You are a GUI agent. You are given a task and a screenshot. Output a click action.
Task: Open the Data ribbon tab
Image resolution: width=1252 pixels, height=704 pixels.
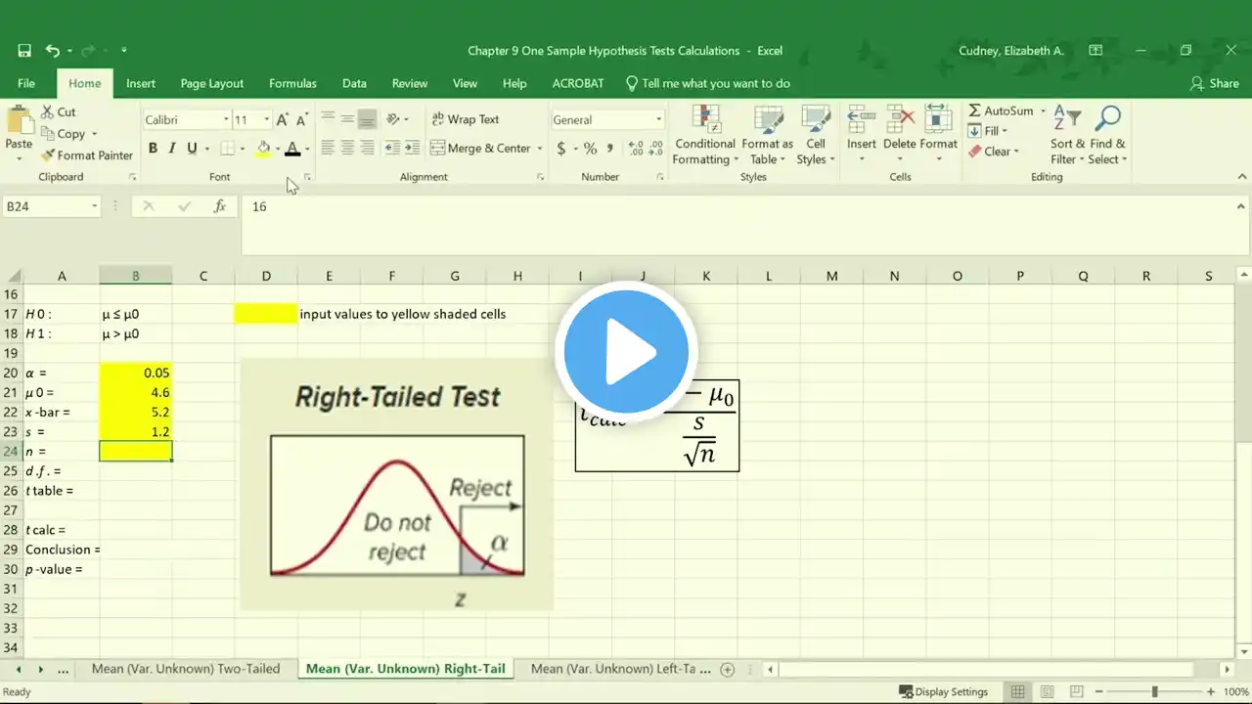pyautogui.click(x=354, y=84)
